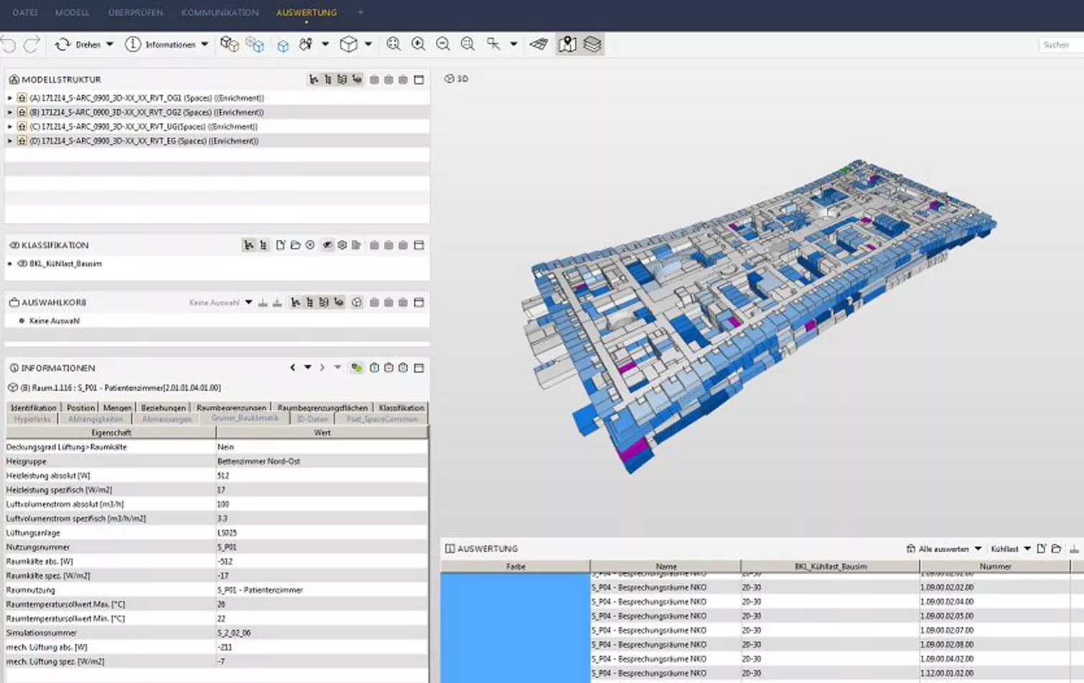
Task: Toggle the green link icon in Informationen
Action: 356,368
